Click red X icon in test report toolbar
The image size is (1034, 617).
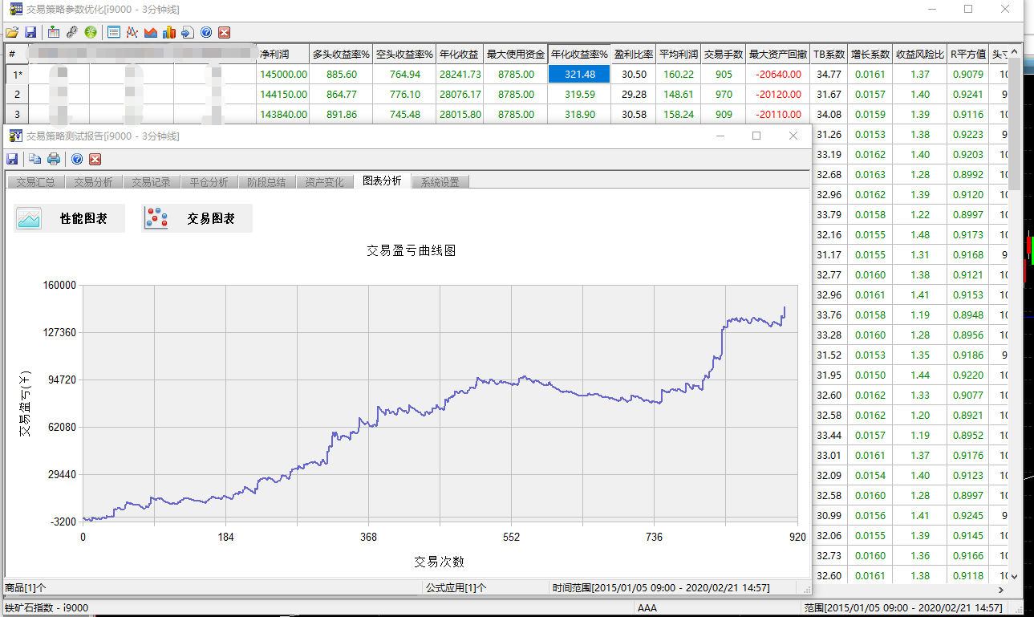[x=95, y=159]
